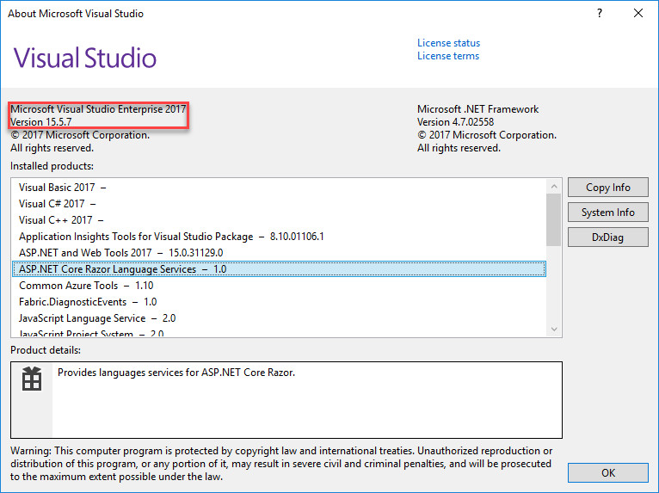The width and height of the screenshot is (659, 493).
Task: Click the installed products scroll down arrow
Action: (x=554, y=329)
